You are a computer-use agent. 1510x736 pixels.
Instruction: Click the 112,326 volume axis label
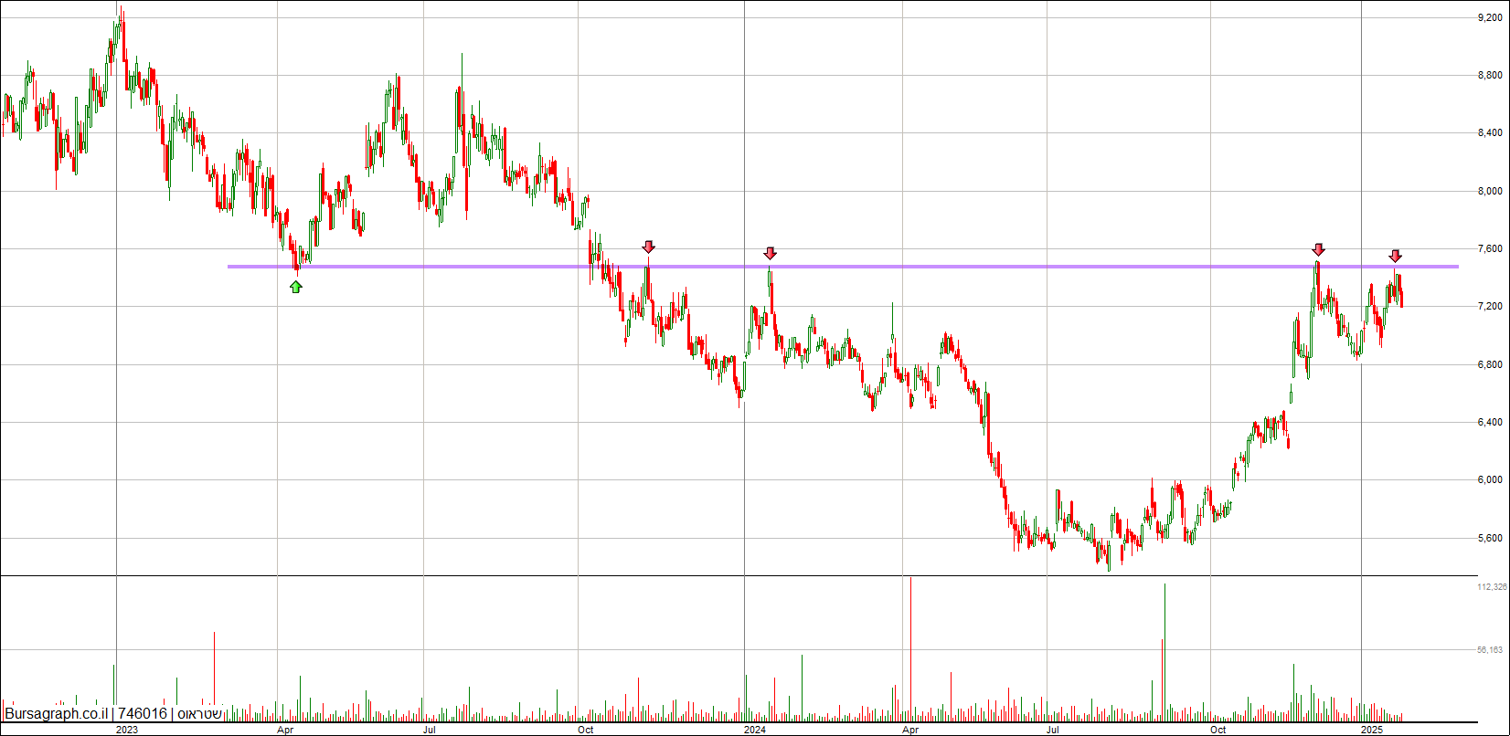[1492, 587]
